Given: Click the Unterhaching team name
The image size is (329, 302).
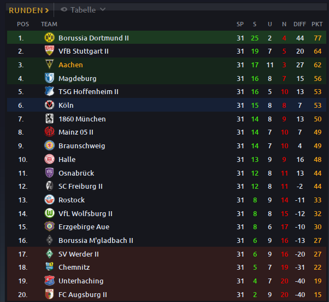Looking at the screenshot, I should (81, 281).
